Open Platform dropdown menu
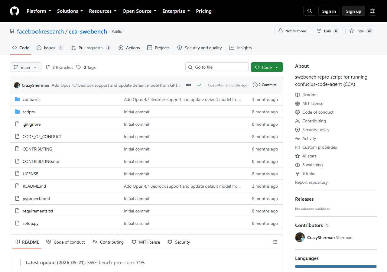 (38, 11)
